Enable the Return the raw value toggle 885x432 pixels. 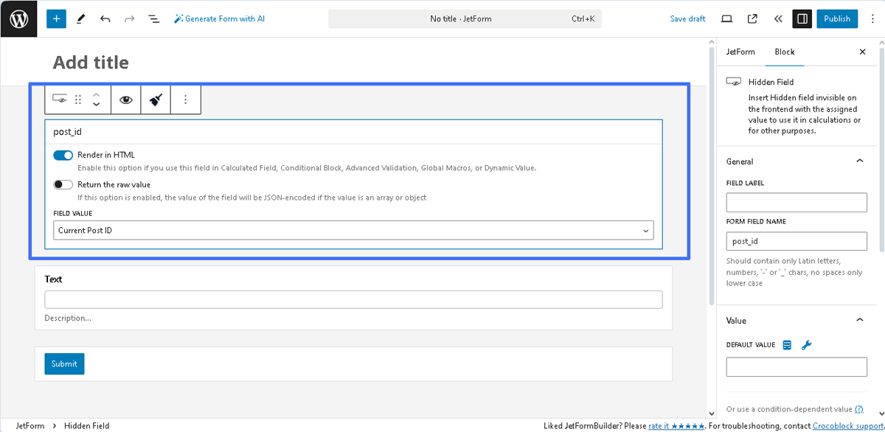63,185
